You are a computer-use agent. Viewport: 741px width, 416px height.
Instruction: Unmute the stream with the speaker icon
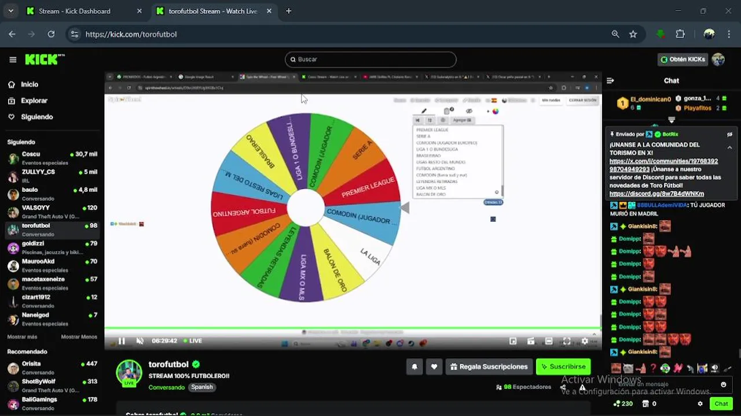click(x=140, y=341)
